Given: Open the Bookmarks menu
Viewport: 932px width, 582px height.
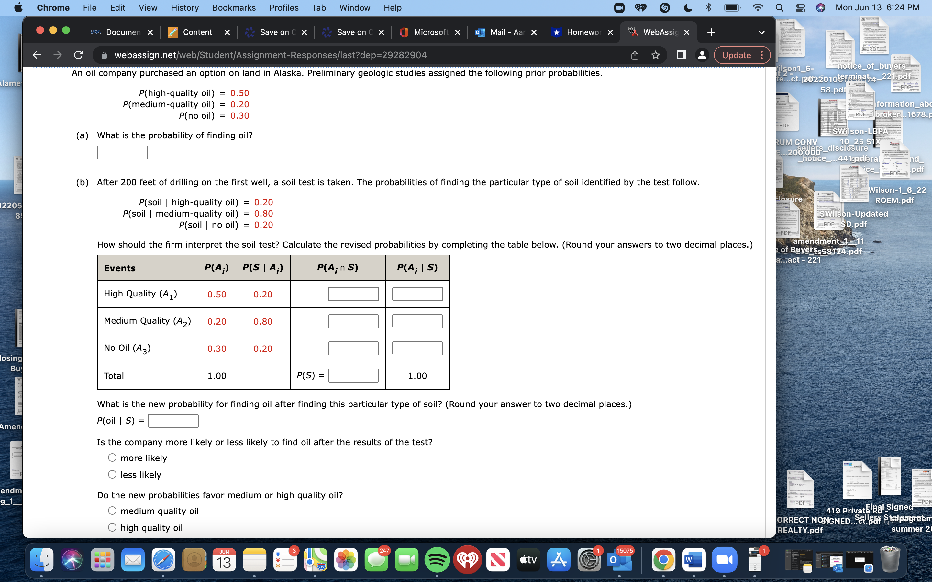Looking at the screenshot, I should (x=234, y=7).
